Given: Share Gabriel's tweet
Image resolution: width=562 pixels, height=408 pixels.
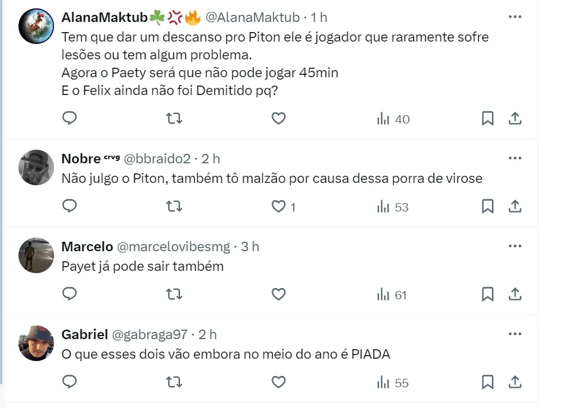Looking at the screenshot, I should pos(515,382).
